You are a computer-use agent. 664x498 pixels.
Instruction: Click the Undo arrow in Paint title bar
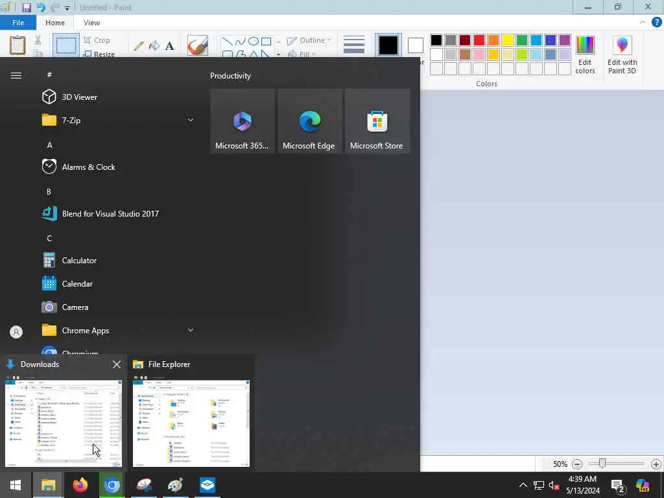point(41,8)
